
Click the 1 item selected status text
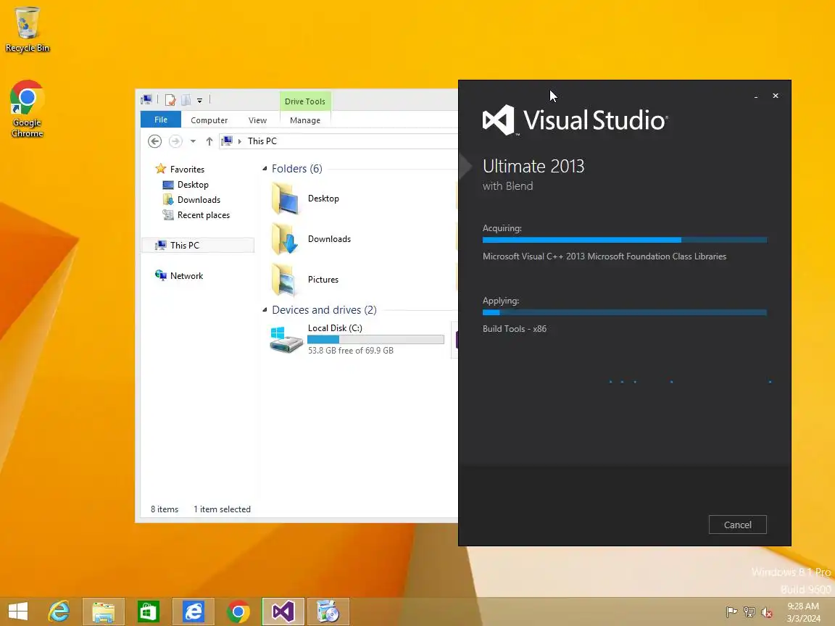(x=222, y=509)
